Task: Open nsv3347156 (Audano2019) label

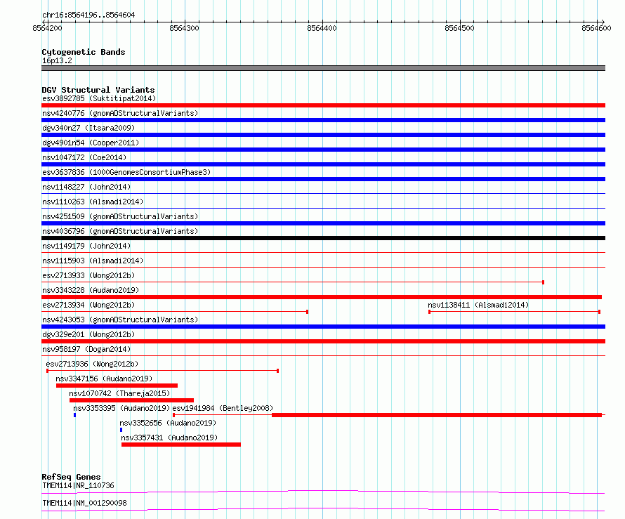Action: pos(104,379)
